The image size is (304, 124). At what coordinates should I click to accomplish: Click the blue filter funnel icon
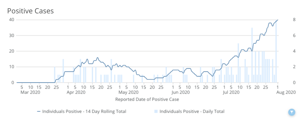(x=292, y=112)
